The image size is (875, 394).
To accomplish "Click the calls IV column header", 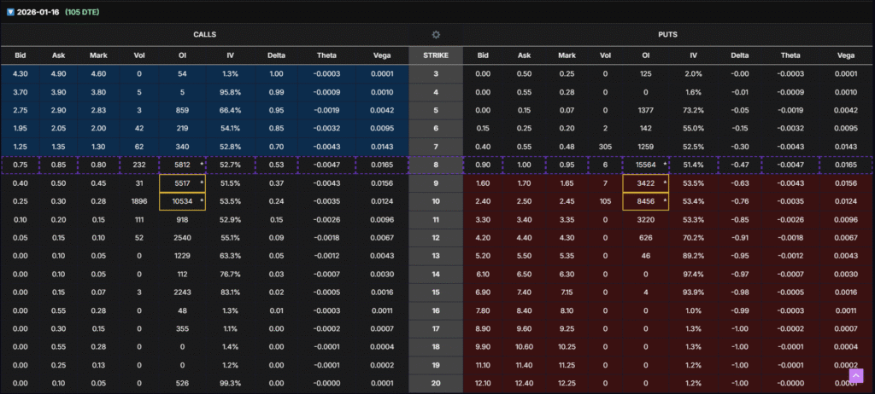I will click(230, 55).
